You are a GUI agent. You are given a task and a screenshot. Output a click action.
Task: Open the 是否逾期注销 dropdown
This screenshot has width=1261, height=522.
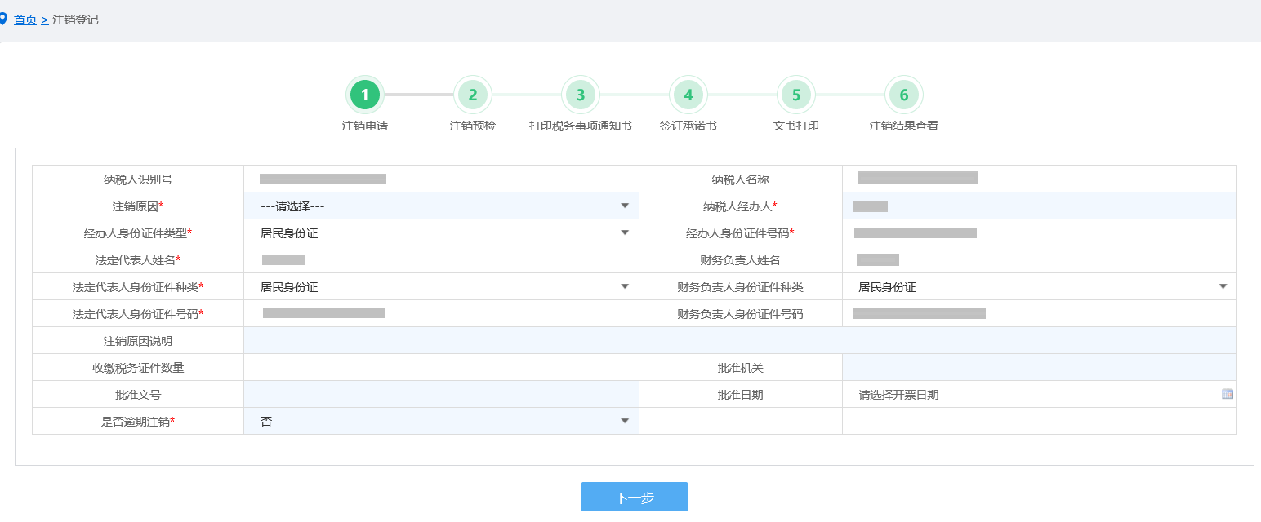tap(441, 422)
